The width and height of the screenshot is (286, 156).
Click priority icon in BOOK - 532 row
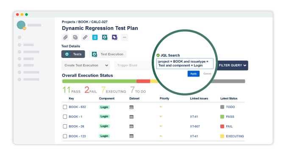pos(161,107)
